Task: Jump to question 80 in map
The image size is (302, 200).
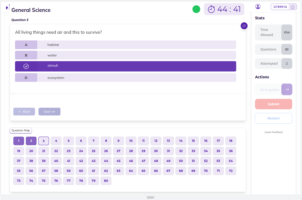Action: (x=106, y=181)
